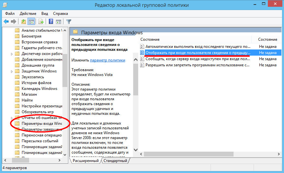The image size is (284, 173).
Task: Click the folder icon next to Встроенная справка
Action: point(17,42)
